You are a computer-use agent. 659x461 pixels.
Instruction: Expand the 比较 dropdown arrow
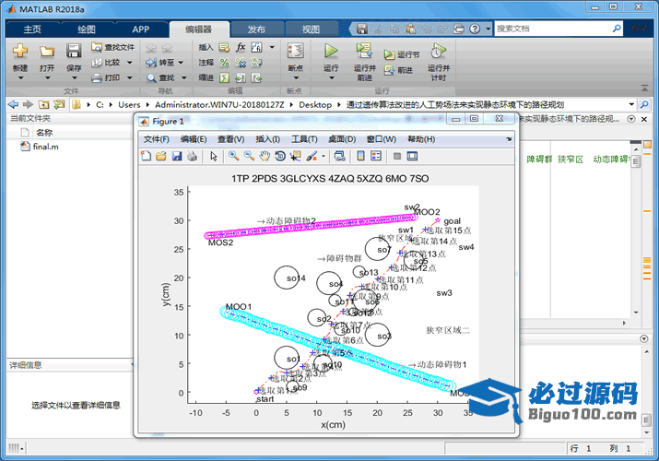[x=129, y=63]
